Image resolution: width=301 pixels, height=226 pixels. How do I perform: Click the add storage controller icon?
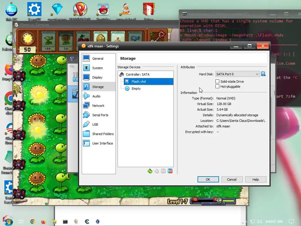coord(150,171)
